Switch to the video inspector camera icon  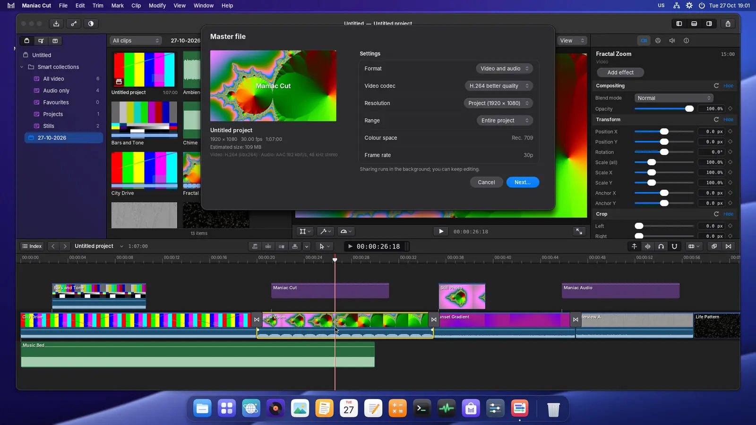click(644, 41)
